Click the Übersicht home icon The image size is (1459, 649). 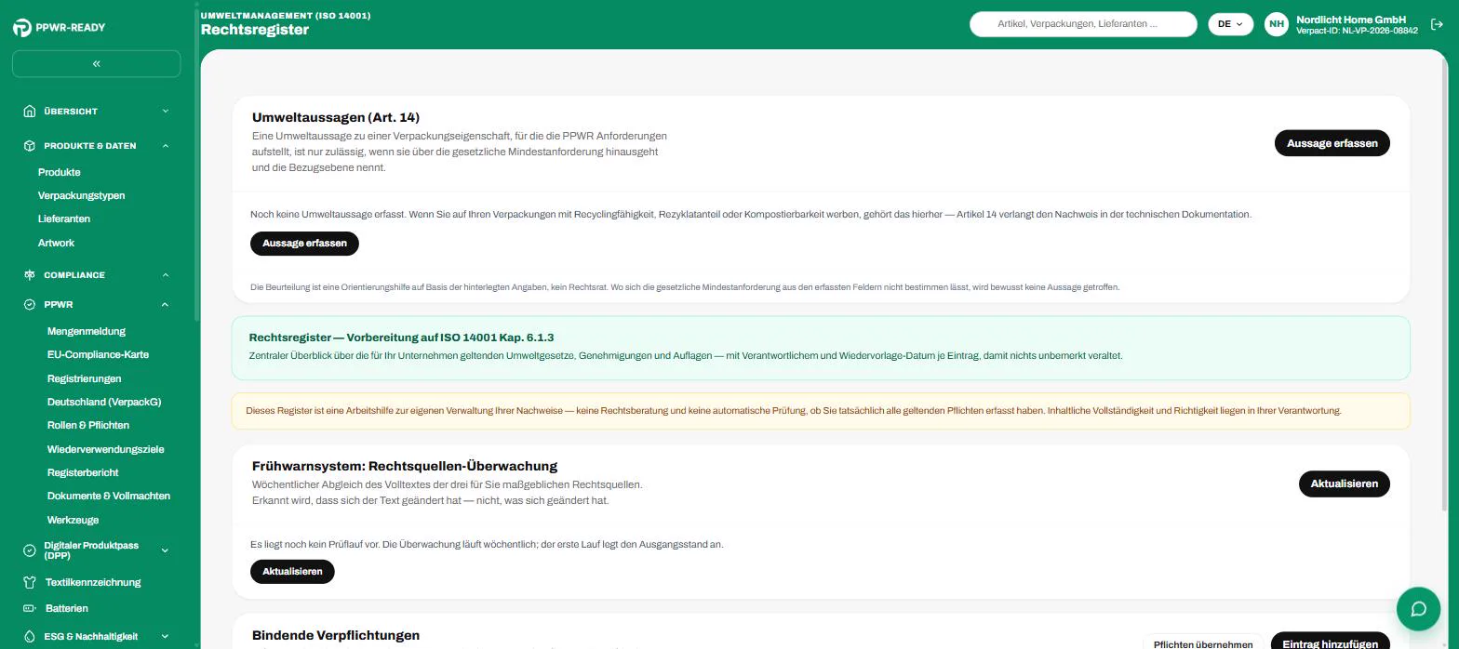(x=30, y=111)
